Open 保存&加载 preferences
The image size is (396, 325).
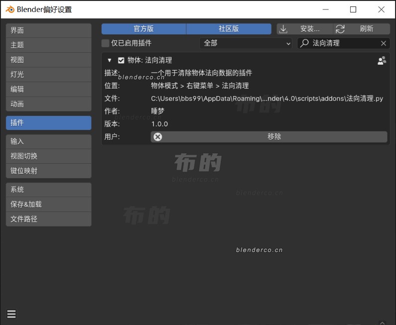[48, 205]
